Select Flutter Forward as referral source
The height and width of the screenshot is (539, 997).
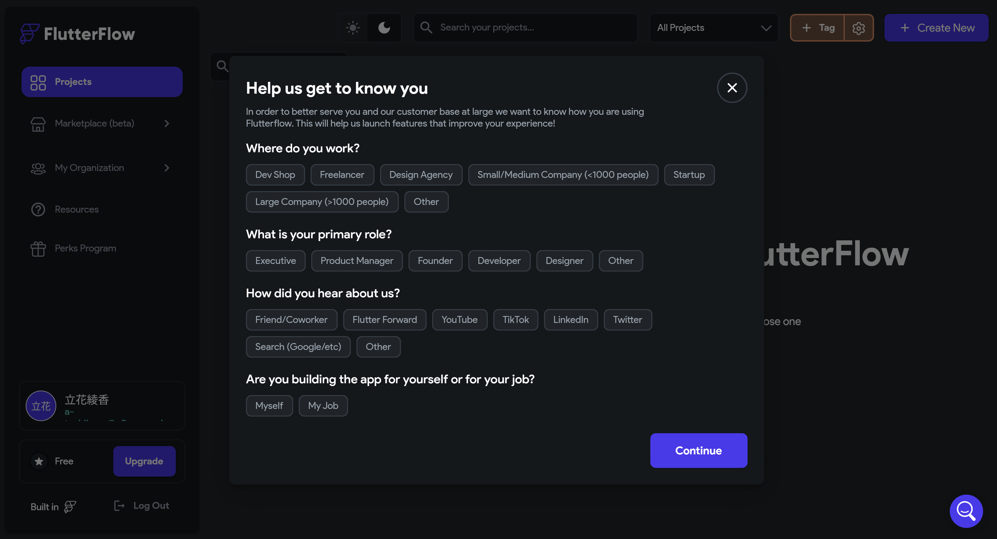coord(385,319)
